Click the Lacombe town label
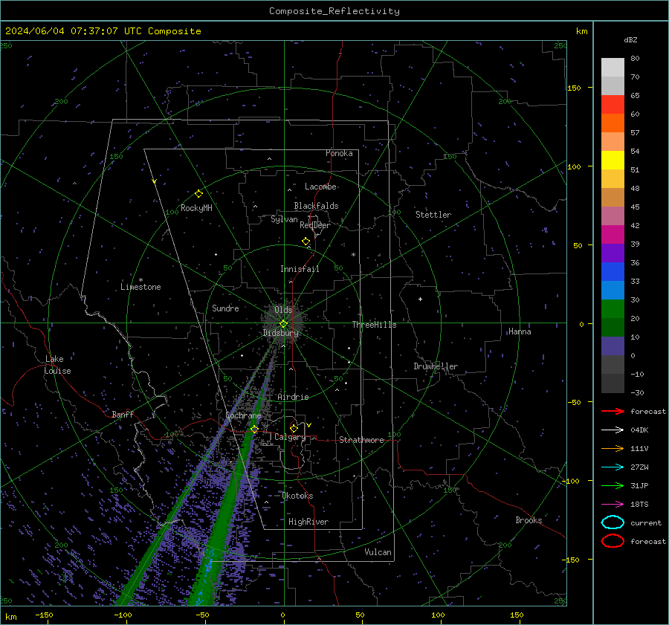This screenshot has width=669, height=625. tap(320, 187)
